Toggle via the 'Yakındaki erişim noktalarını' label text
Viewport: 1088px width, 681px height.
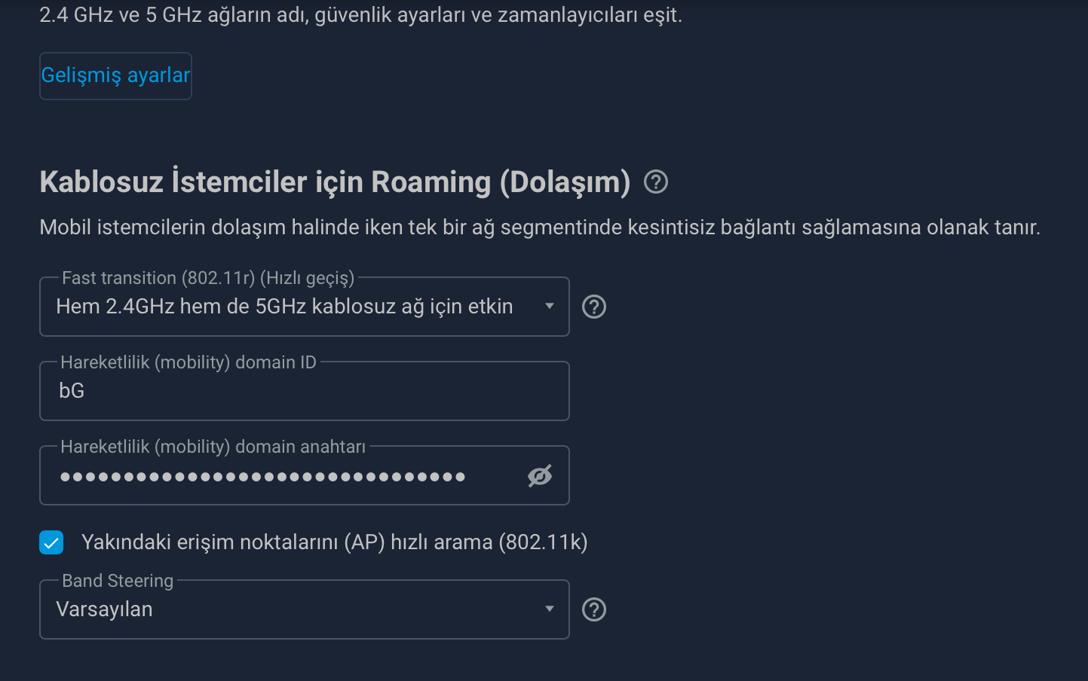point(334,542)
